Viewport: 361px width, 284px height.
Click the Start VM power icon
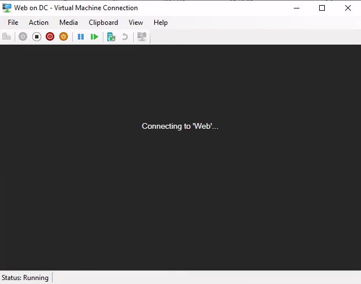coord(23,37)
